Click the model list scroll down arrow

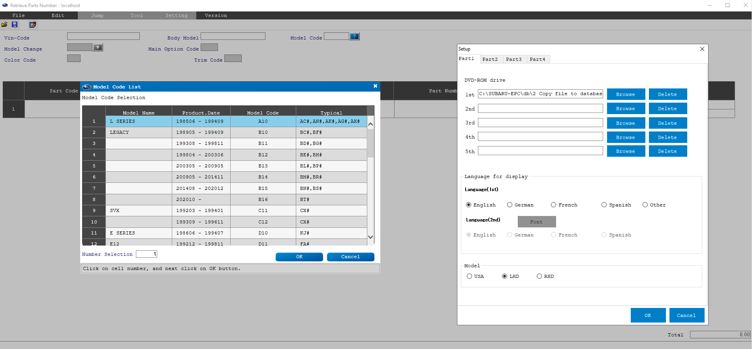pos(370,237)
